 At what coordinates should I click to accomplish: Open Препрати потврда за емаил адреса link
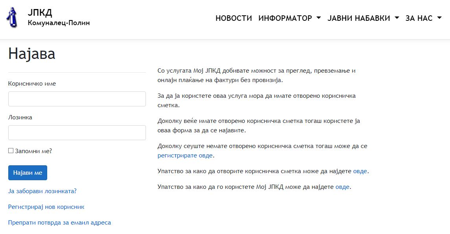click(x=59, y=223)
